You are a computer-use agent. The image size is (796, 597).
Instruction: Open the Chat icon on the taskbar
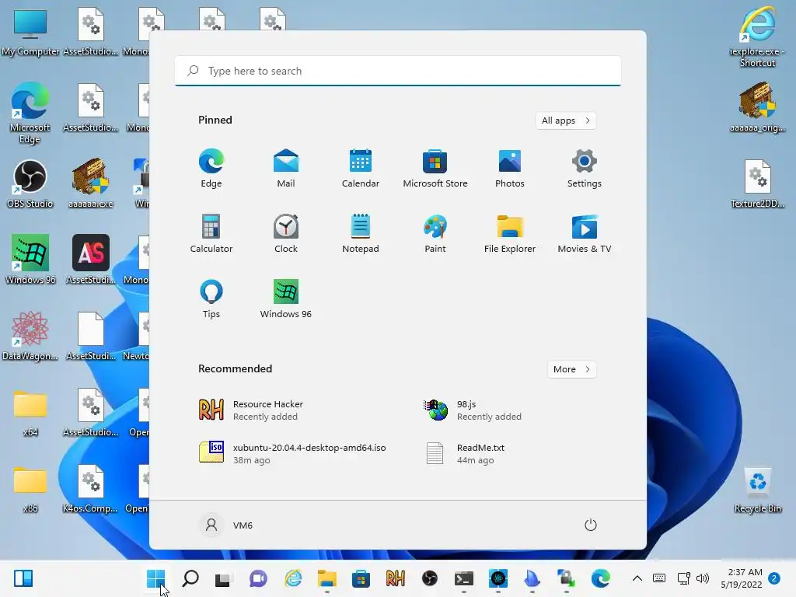click(258, 578)
